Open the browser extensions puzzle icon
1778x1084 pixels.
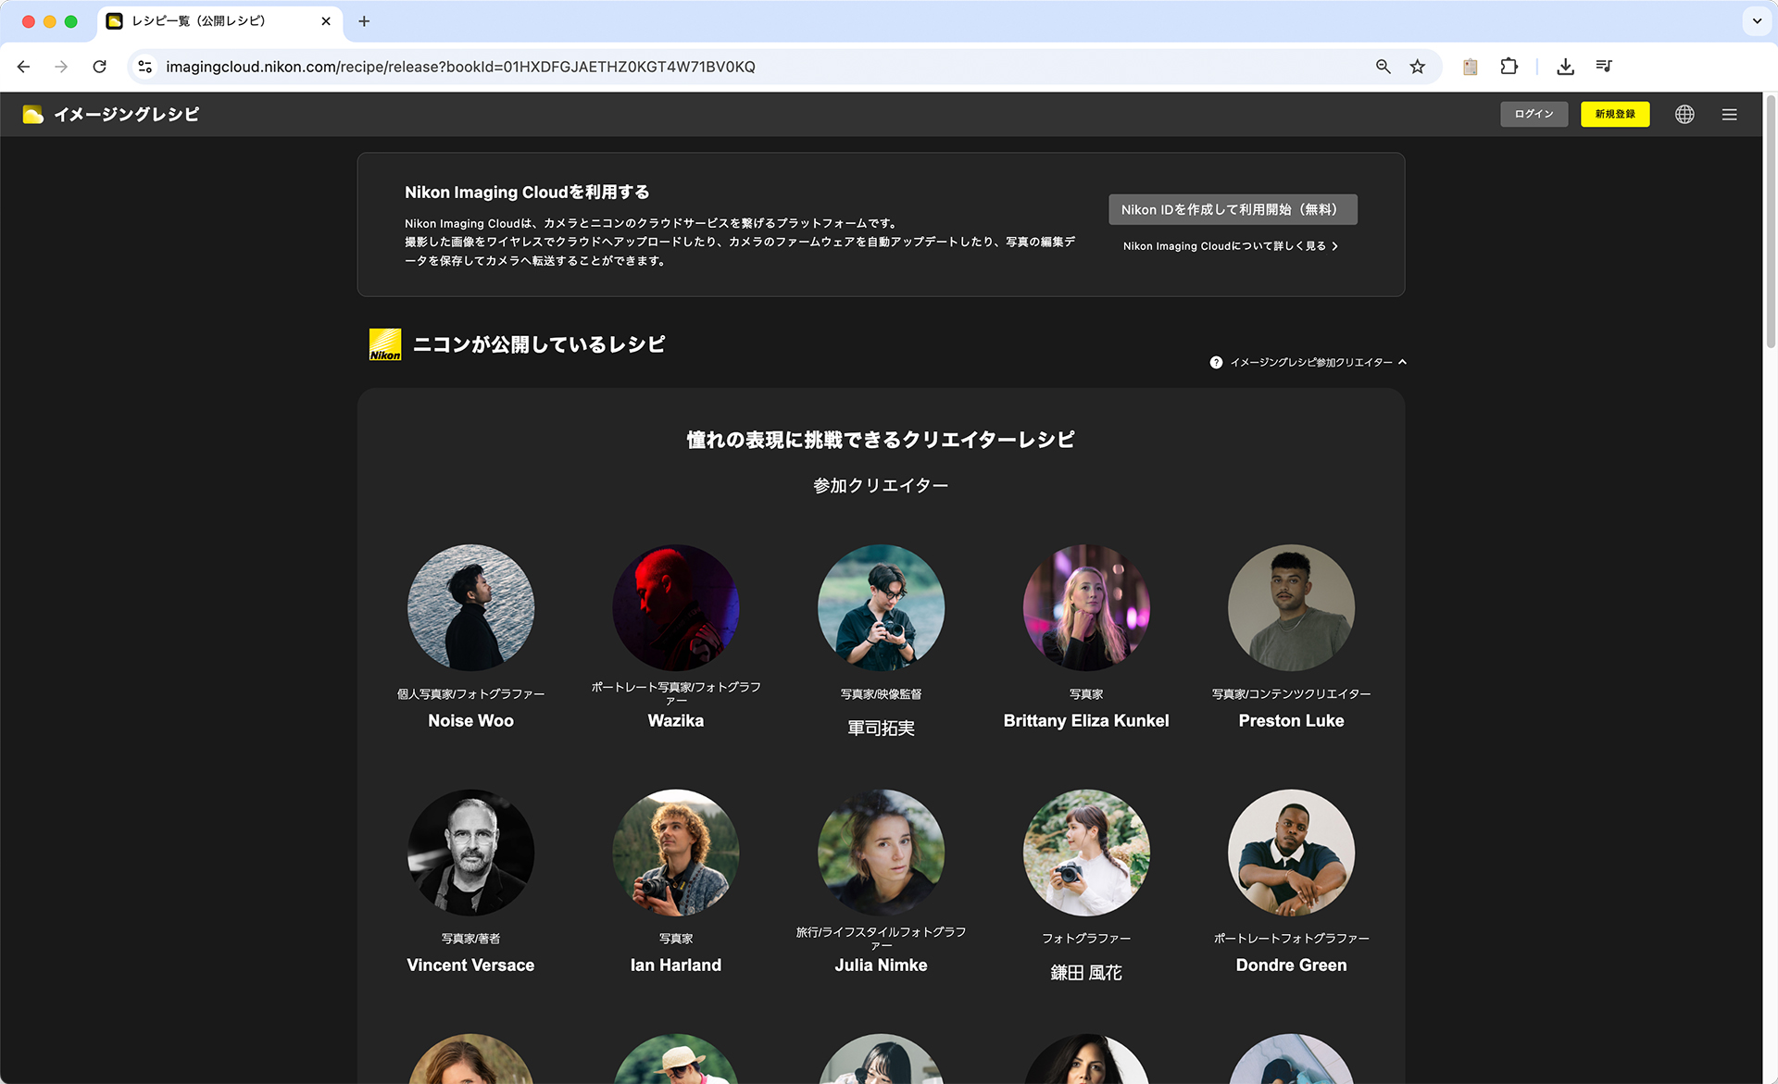pos(1509,66)
